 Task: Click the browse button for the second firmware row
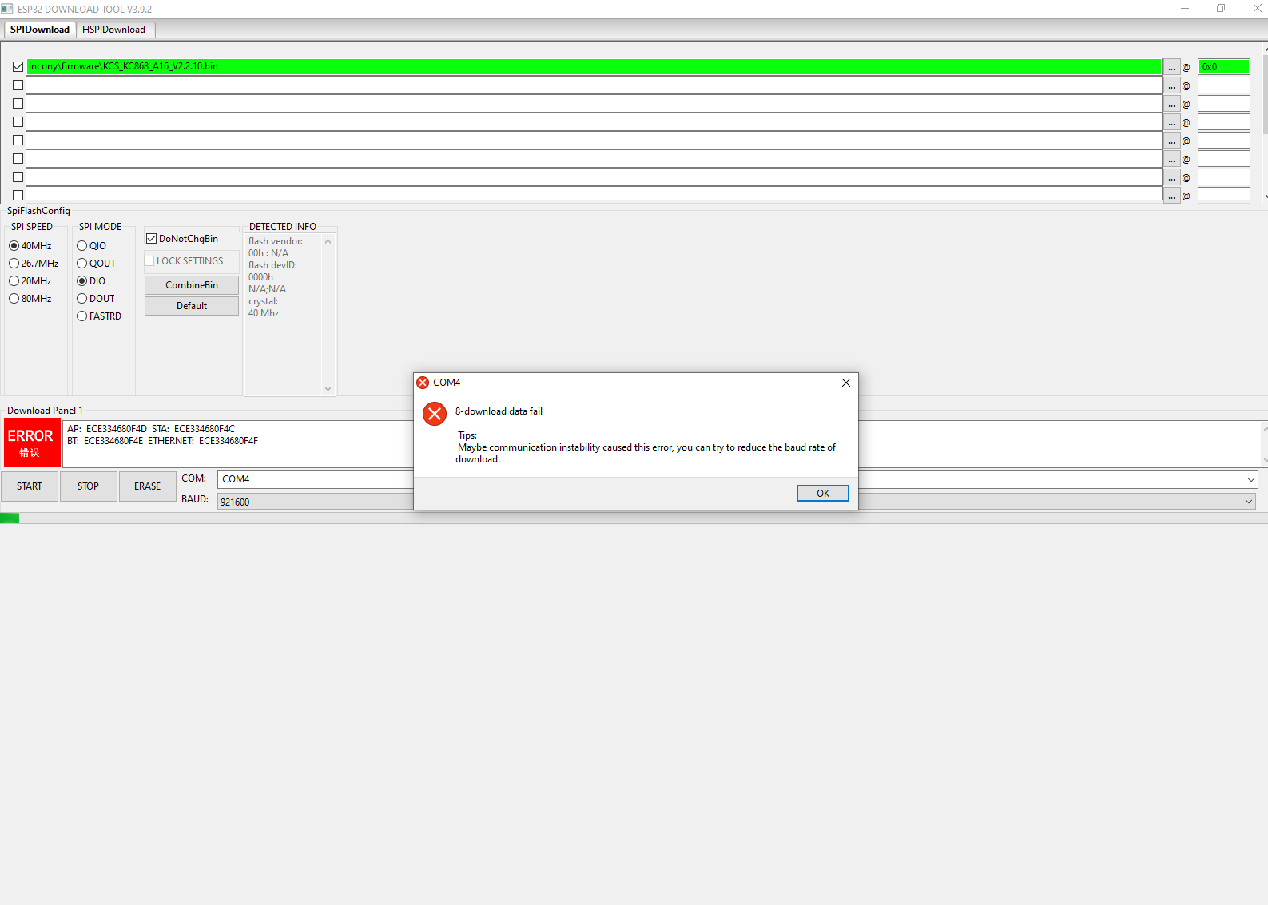click(x=1171, y=85)
